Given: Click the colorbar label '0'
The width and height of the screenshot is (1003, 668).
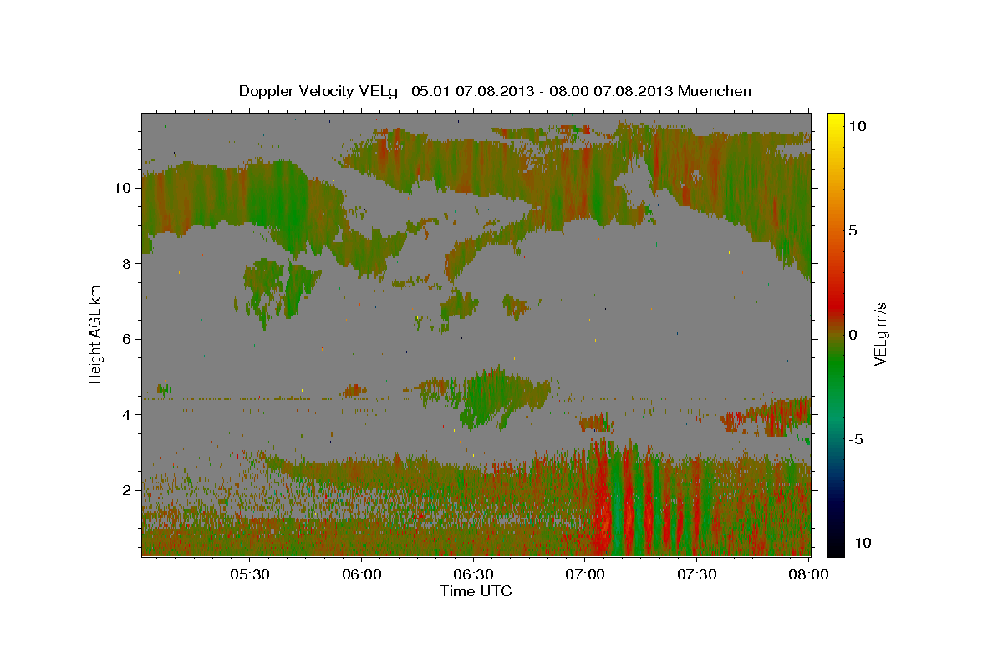Looking at the screenshot, I should pyautogui.click(x=853, y=335).
